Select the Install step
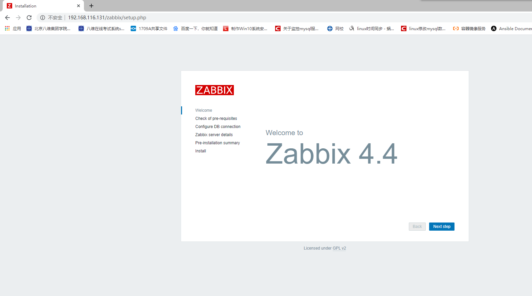This screenshot has width=532, height=296. pyautogui.click(x=201, y=151)
